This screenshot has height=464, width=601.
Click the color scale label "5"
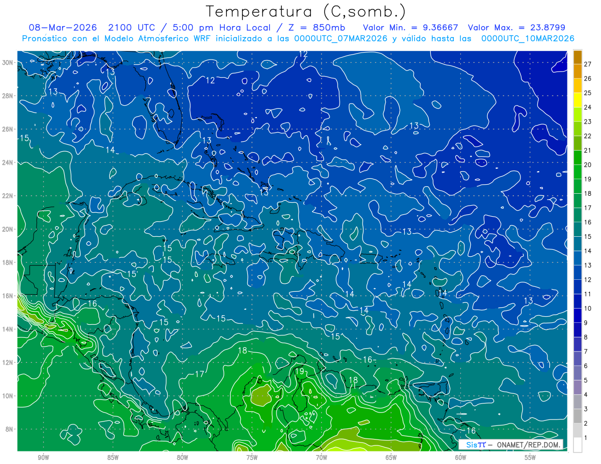(586, 380)
